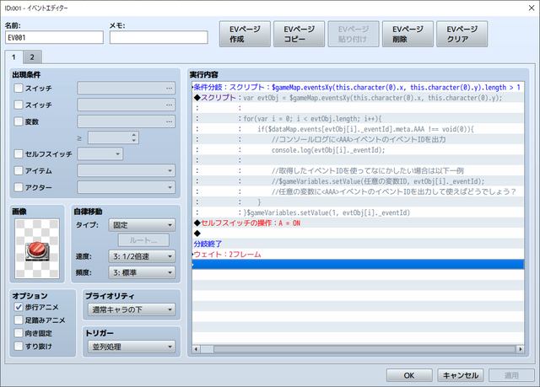Open the トリガー 並列処理 dropdown
540x387 pixels.
(132, 347)
